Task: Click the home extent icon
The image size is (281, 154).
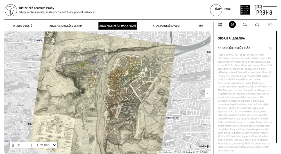Action: [13, 145]
